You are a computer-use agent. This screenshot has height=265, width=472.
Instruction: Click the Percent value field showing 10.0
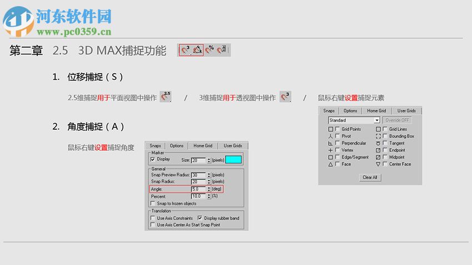point(199,196)
